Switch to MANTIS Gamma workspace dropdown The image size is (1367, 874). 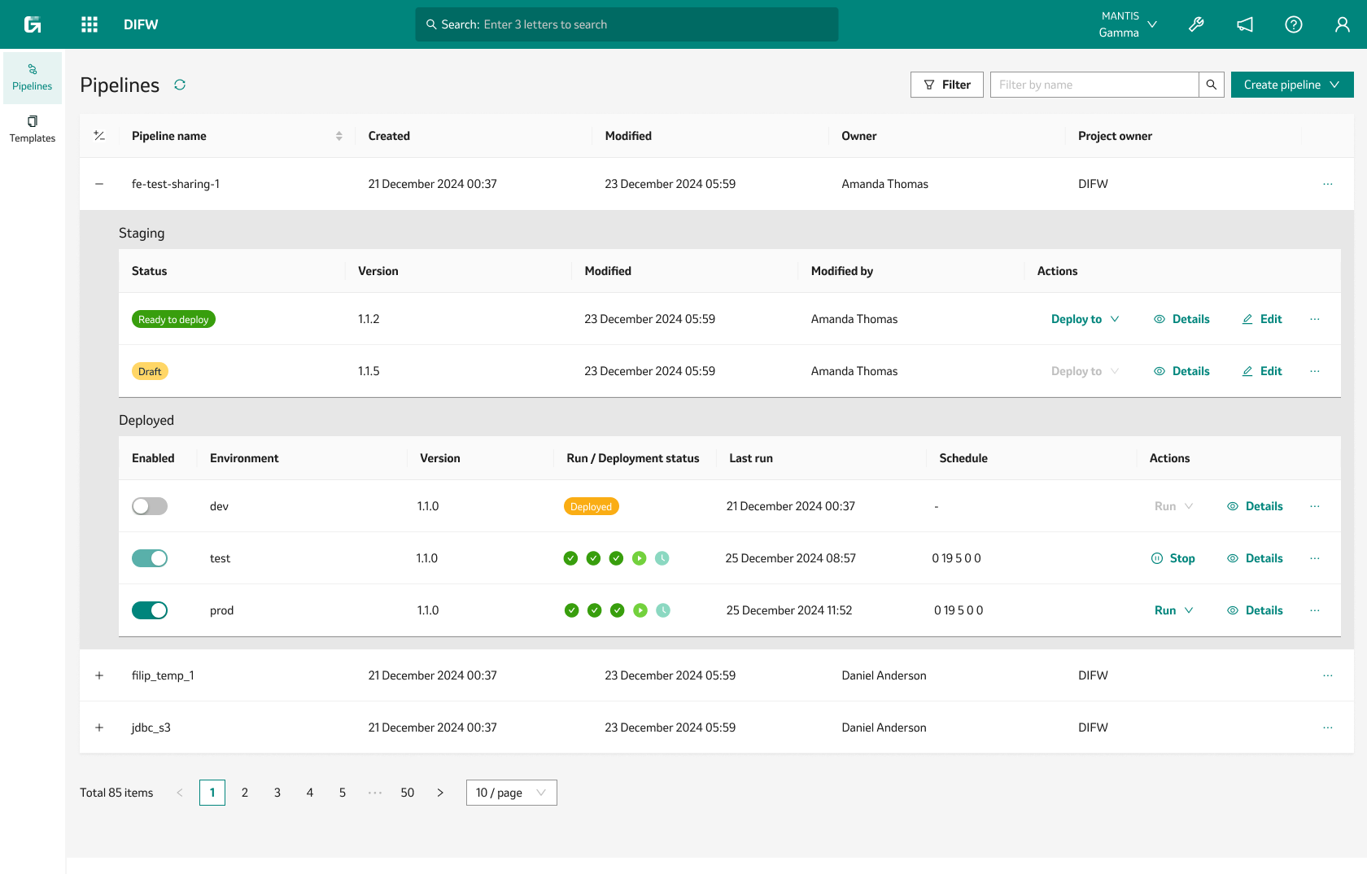click(1127, 24)
